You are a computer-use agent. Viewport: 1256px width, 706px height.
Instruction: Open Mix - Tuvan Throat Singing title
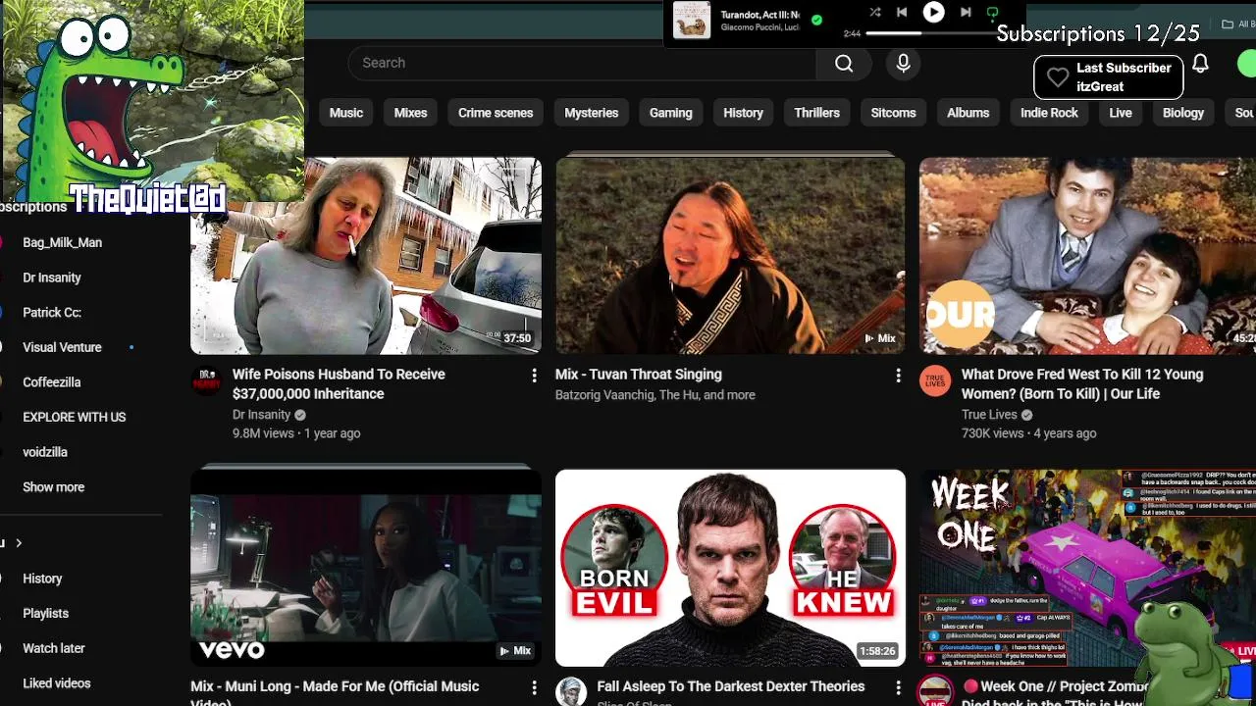pos(639,375)
